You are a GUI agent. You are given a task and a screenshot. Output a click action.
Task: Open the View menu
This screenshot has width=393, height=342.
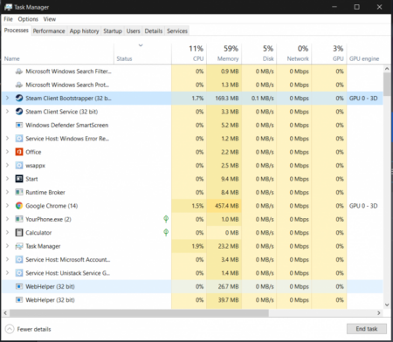[50, 19]
